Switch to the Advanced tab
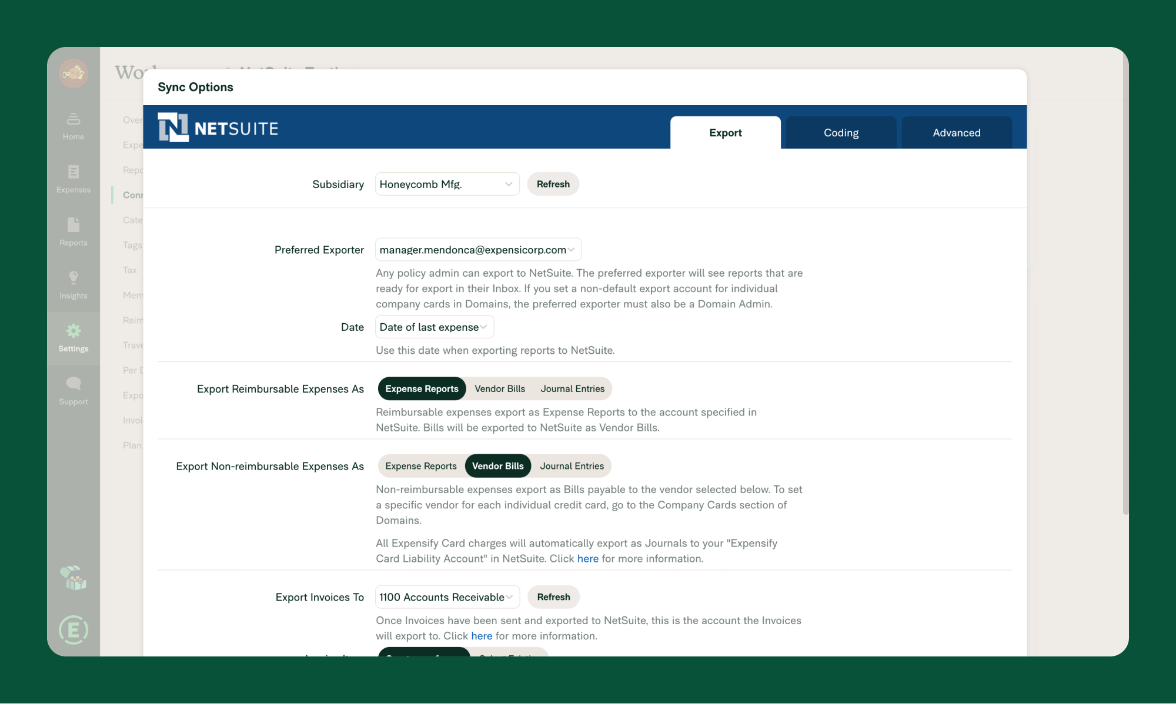This screenshot has width=1176, height=704. (x=957, y=132)
